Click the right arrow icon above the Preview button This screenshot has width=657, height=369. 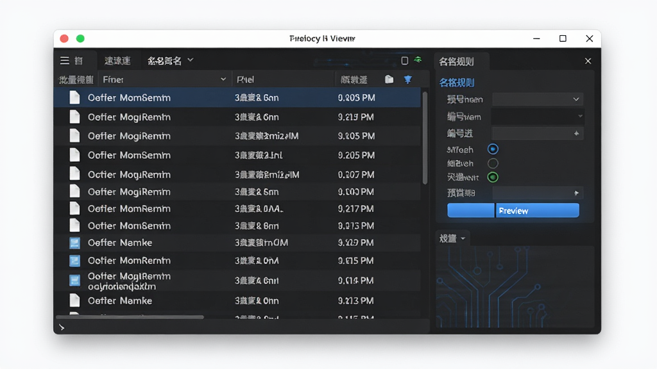pyautogui.click(x=577, y=193)
